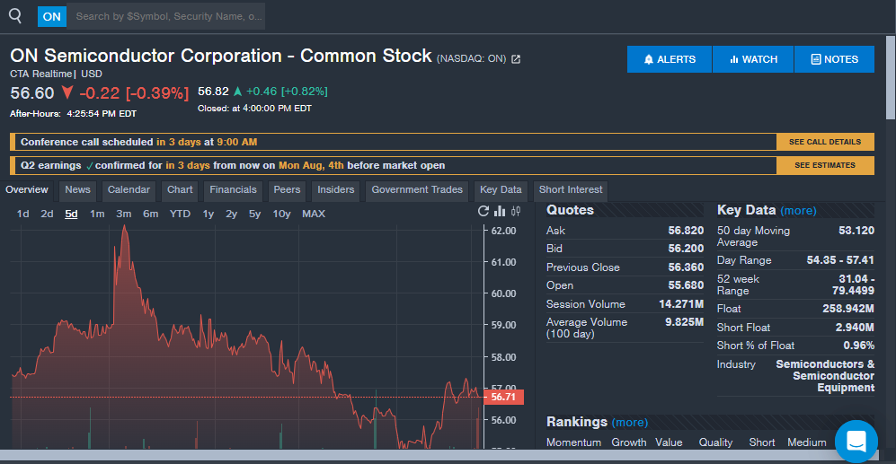Open the Government Trades tab
Screen dimensions: 896x464
(x=417, y=190)
